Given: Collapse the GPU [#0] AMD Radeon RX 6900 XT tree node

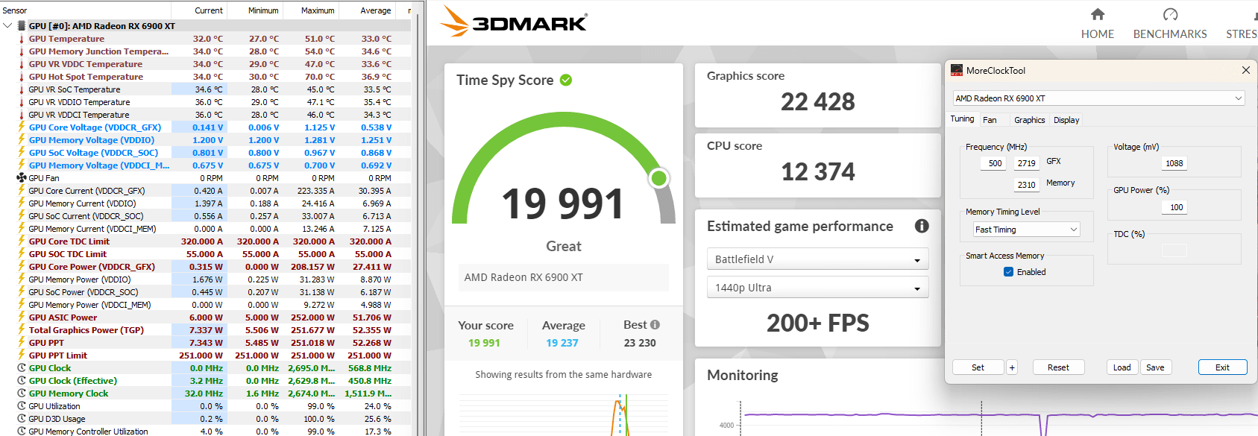Looking at the screenshot, I should tap(7, 25).
